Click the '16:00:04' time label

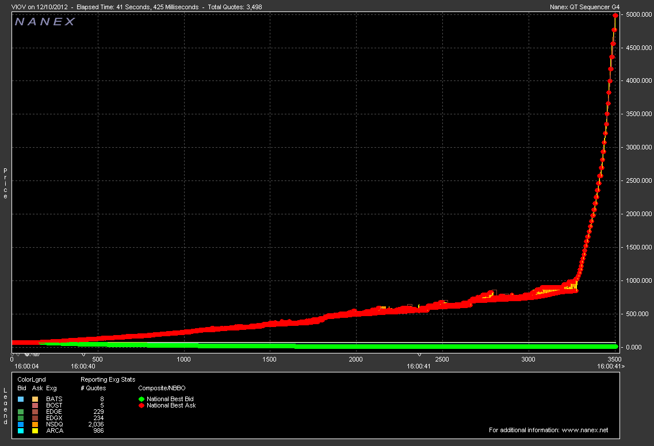pos(26,366)
